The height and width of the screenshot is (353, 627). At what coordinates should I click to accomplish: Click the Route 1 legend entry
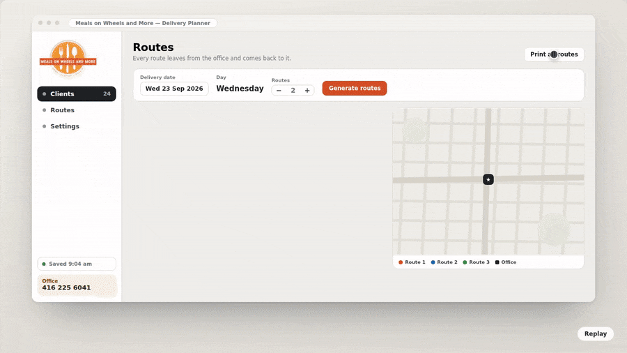point(412,262)
